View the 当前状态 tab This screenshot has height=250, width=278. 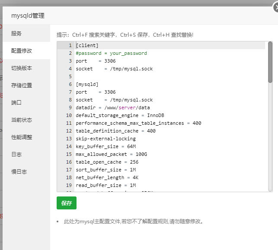(26, 120)
